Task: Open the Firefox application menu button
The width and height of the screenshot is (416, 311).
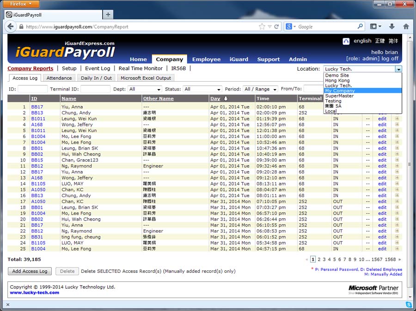Action: click(x=21, y=4)
